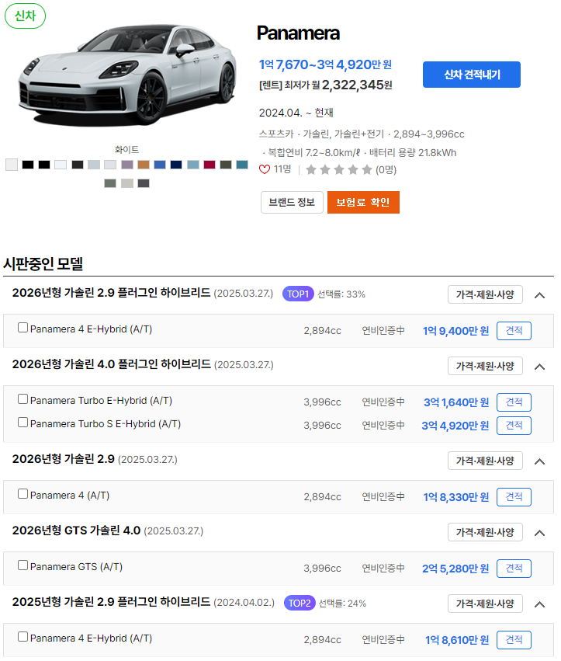Click price 2억 5,280만원
The image size is (561, 661).
(x=455, y=569)
